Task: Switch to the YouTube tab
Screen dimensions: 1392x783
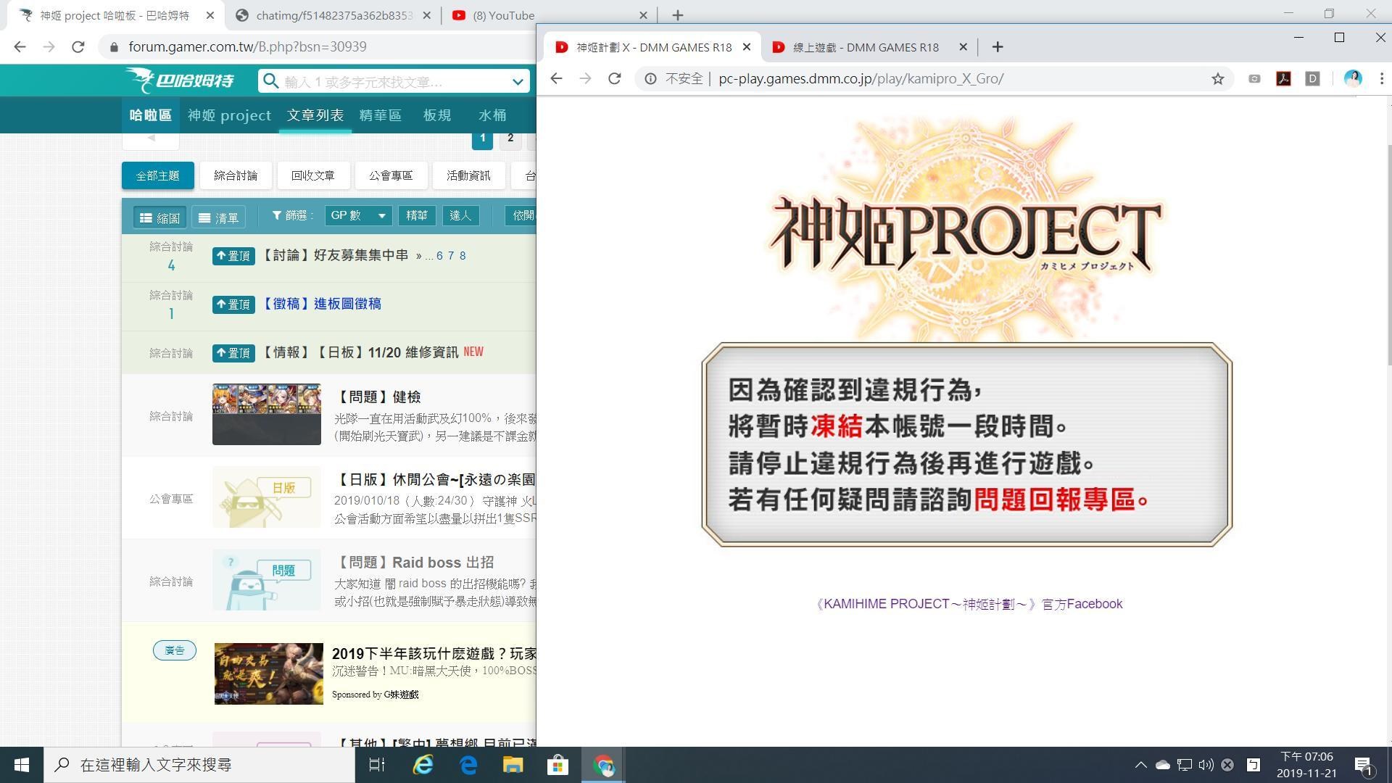Action: tap(549, 15)
